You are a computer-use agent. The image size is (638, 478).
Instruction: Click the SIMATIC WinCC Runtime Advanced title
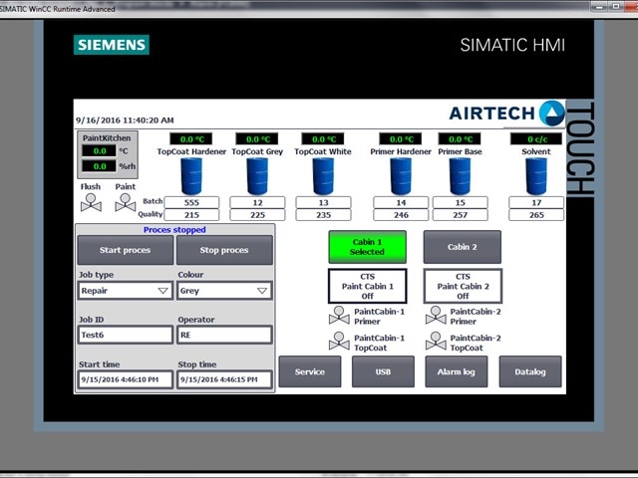pyautogui.click(x=57, y=9)
